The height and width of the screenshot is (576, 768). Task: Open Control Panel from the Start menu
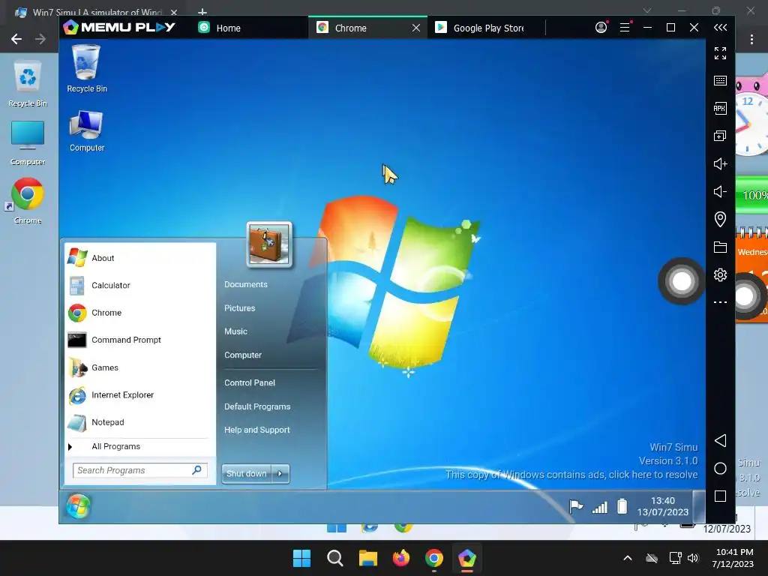pyautogui.click(x=250, y=383)
